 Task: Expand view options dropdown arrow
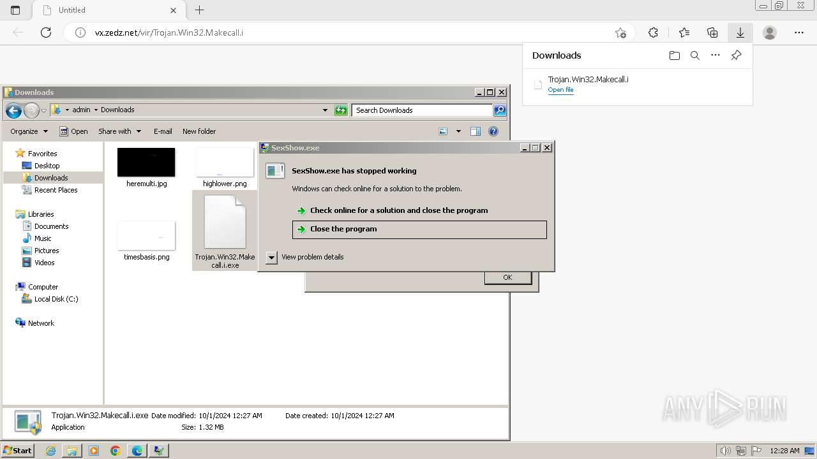click(458, 131)
